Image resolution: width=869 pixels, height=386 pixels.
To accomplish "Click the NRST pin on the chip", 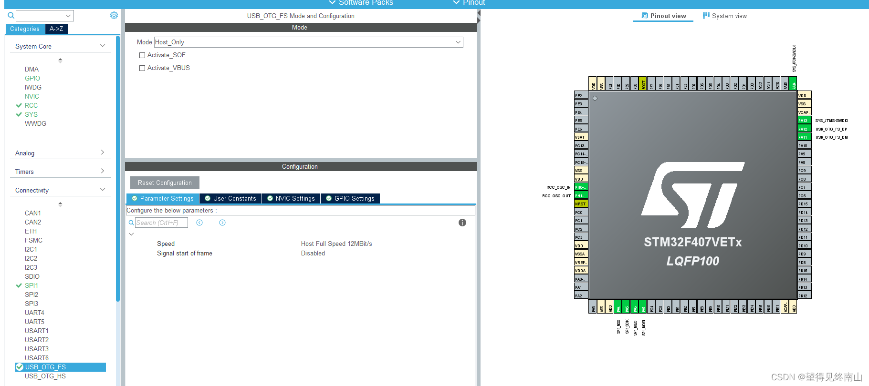I will click(581, 204).
